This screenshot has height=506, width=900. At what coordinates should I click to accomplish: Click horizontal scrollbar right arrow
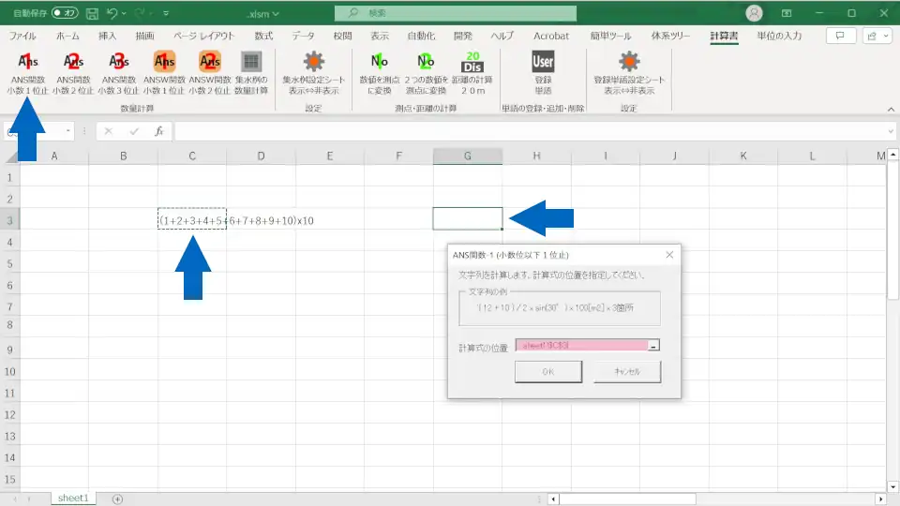881,499
